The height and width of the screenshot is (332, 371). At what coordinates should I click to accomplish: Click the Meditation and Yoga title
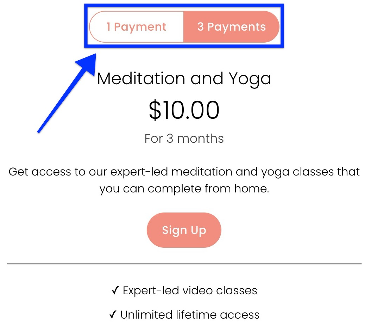(184, 78)
